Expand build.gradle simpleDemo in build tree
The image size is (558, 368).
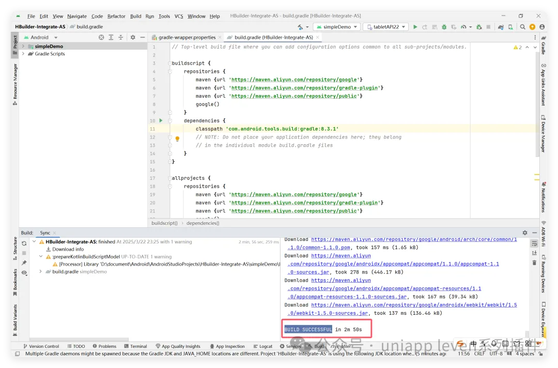tap(41, 271)
